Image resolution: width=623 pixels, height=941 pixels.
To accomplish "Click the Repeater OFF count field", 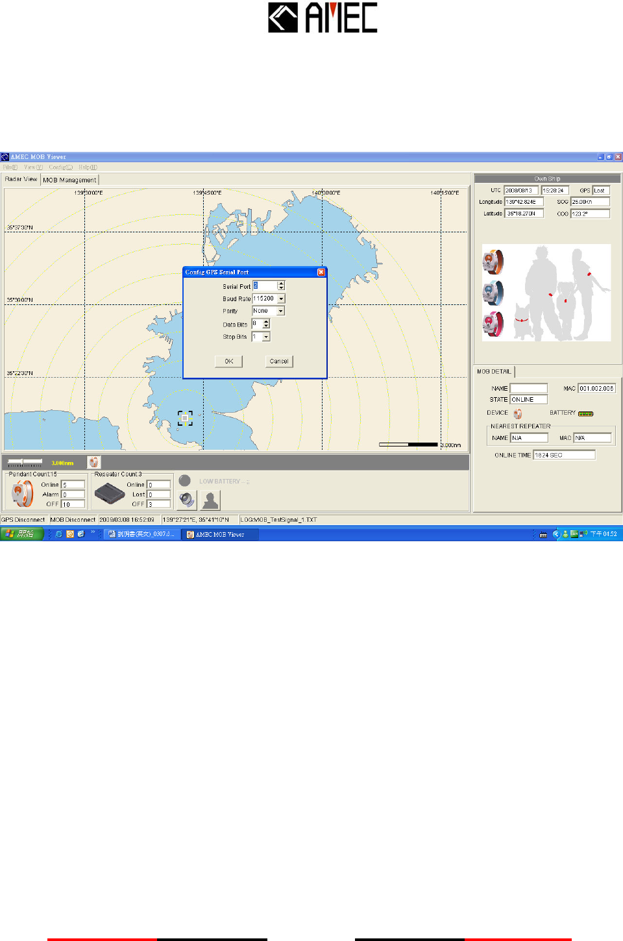I will (159, 504).
